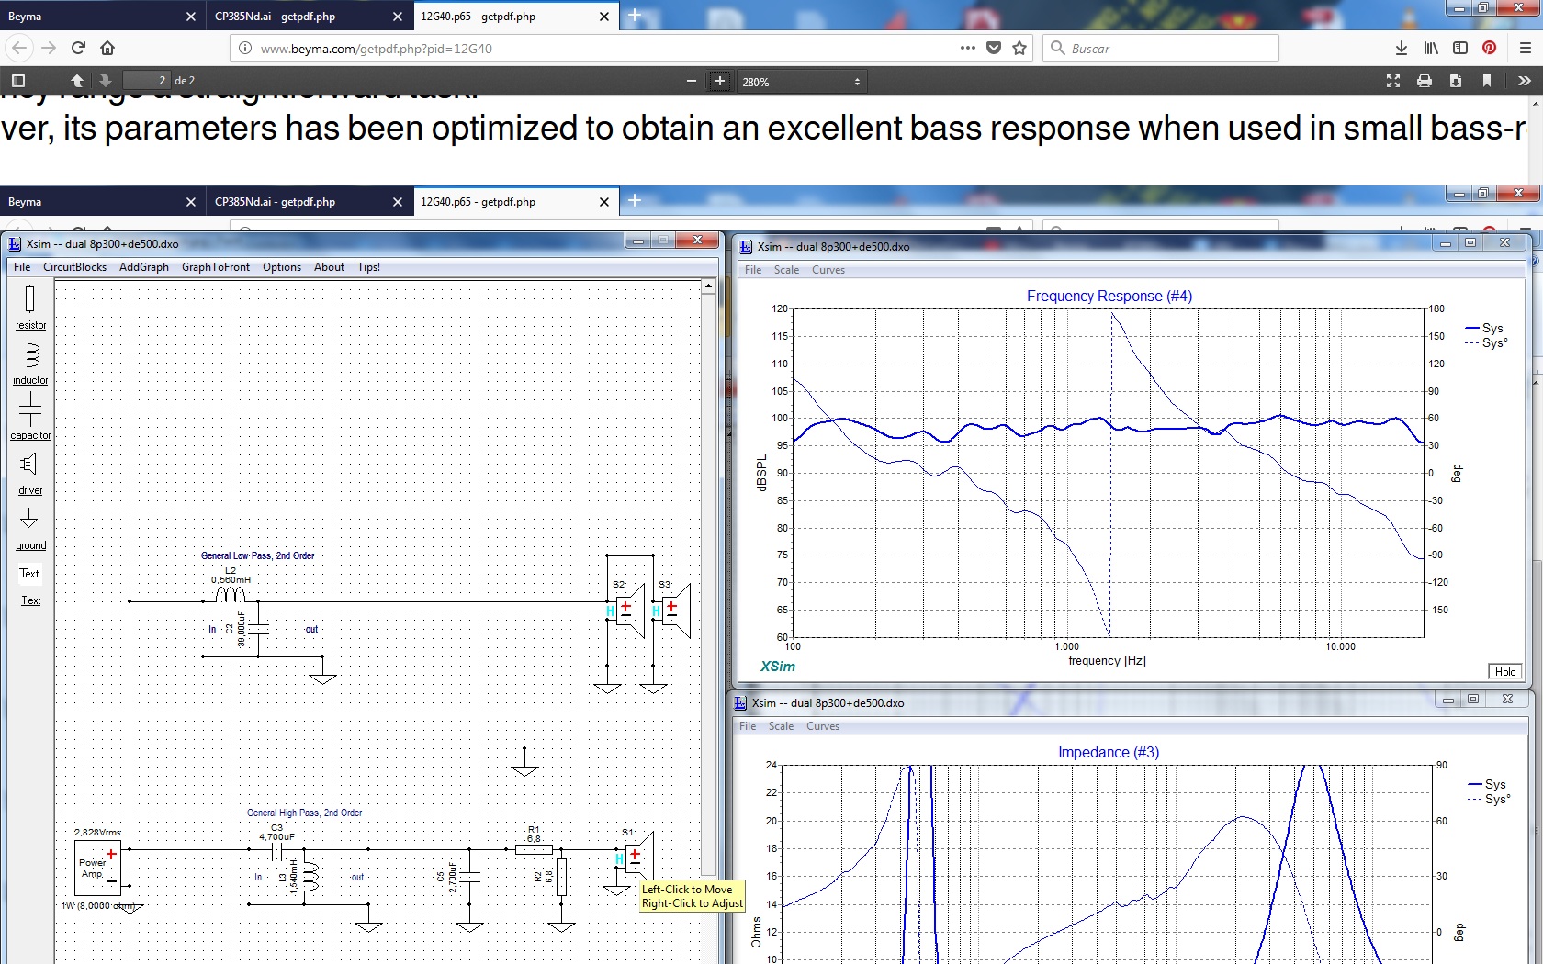Switch PDF to presentation mode
This screenshot has height=964, width=1543.
click(x=1393, y=81)
